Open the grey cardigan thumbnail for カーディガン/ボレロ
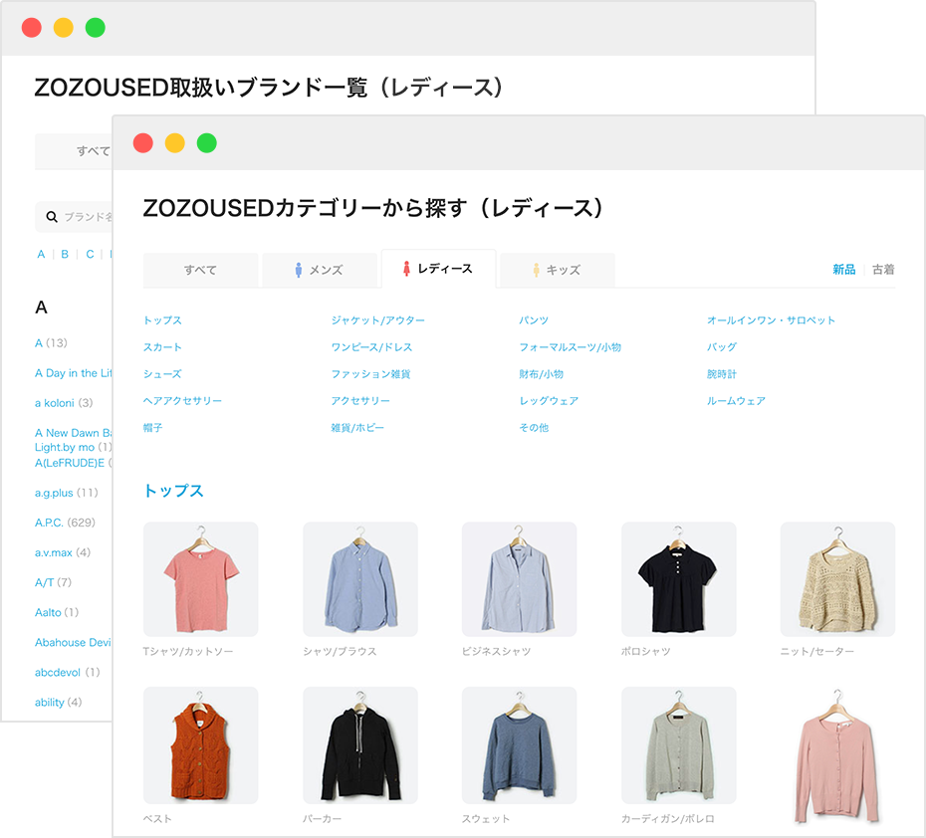This screenshot has height=838, width=926. (678, 744)
